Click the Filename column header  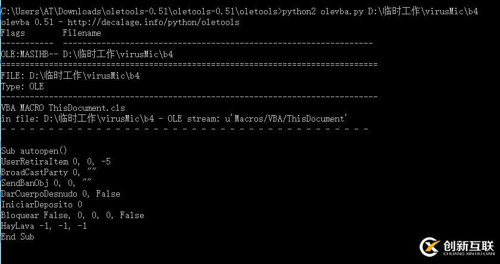82,33
